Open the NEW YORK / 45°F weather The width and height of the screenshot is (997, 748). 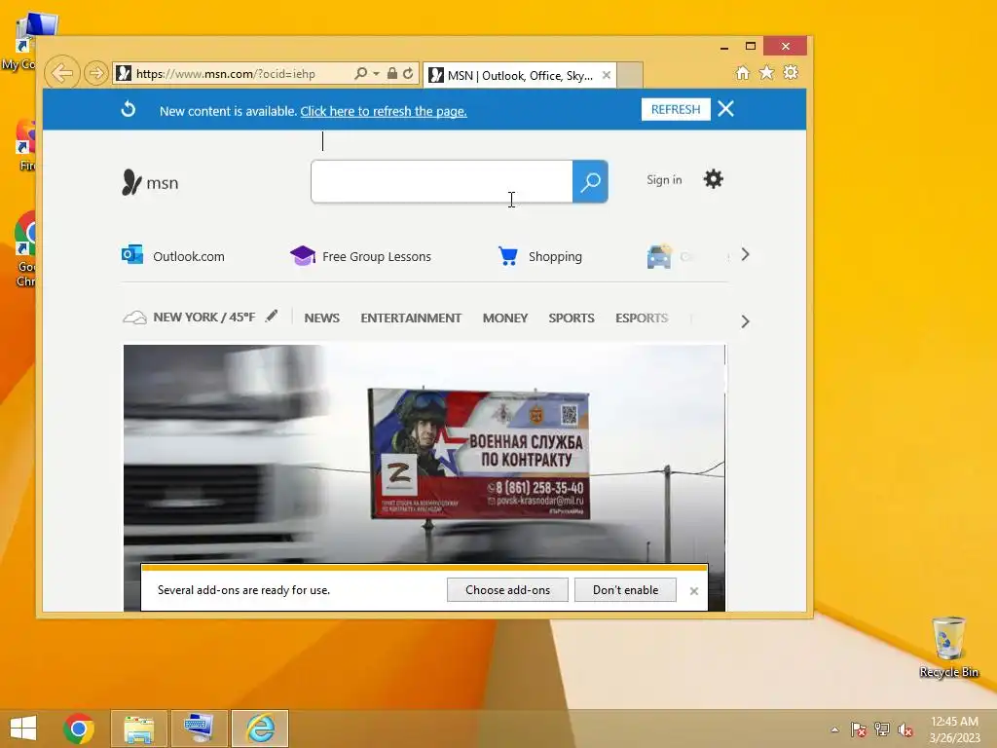coord(190,317)
